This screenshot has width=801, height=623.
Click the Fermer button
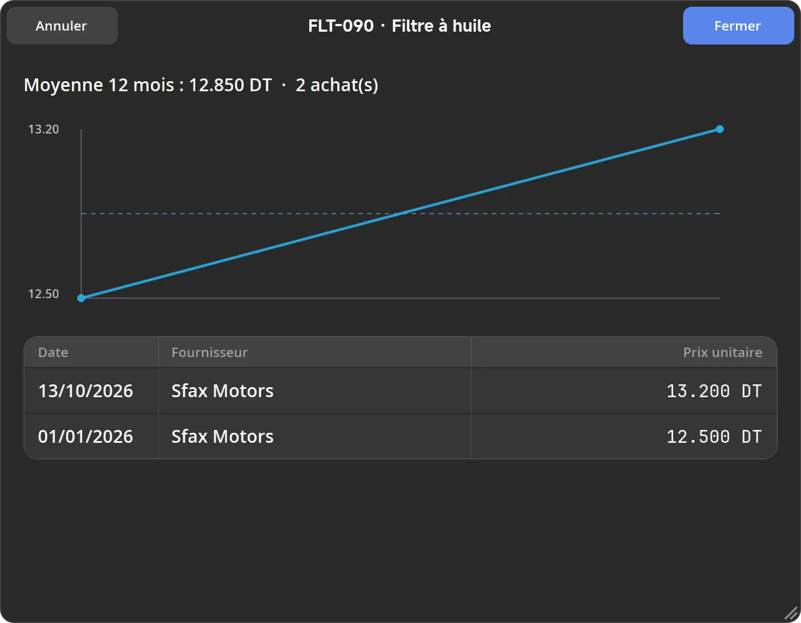(x=738, y=26)
